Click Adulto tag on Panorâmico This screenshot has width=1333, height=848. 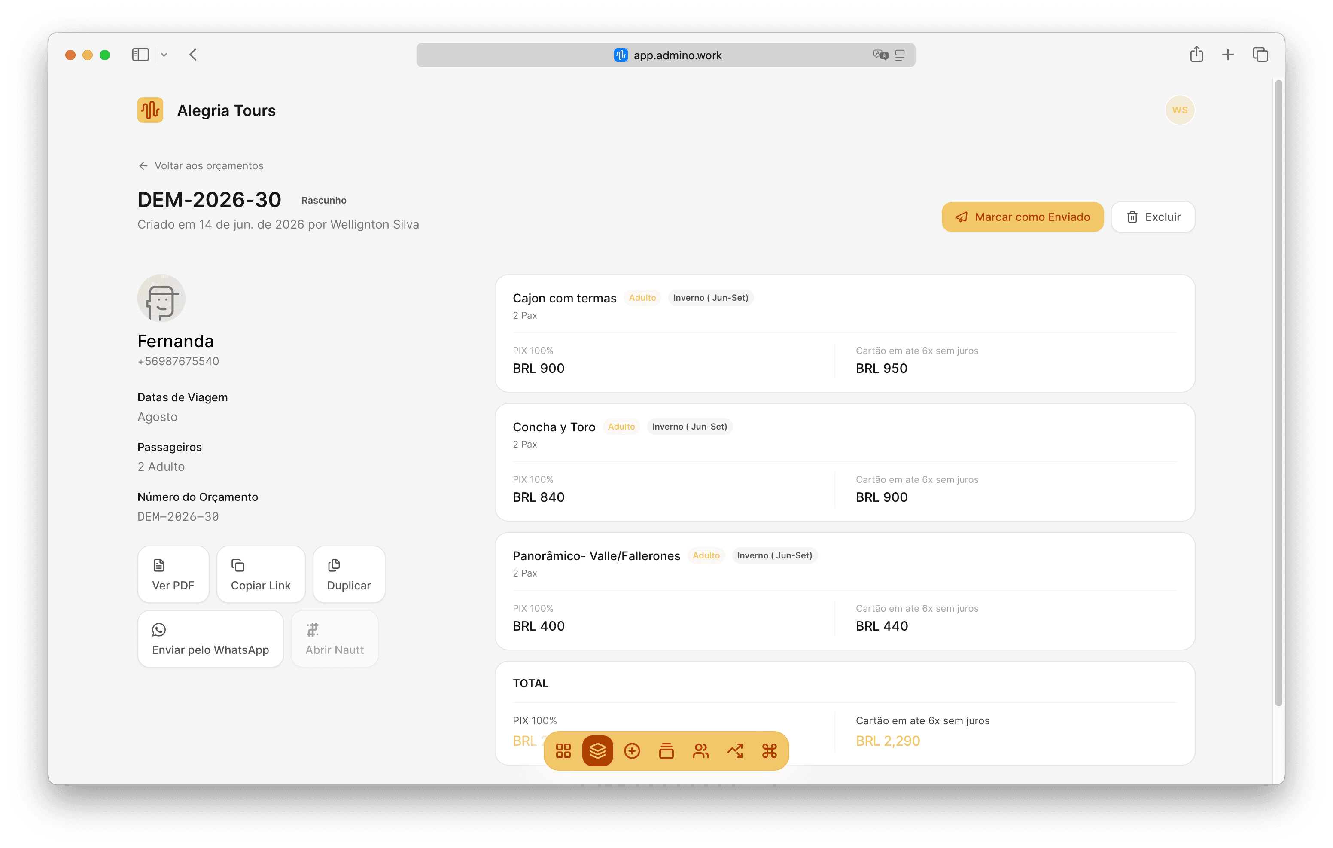706,555
